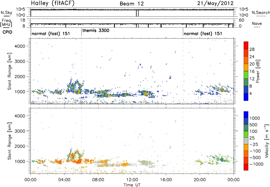Select the Slant Range [km] title of Velocity panel

(9, 141)
